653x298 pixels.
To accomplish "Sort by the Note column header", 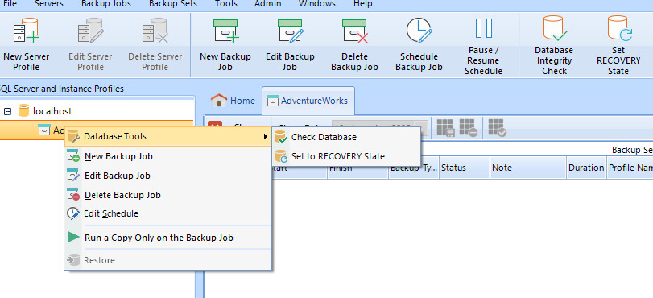I will (527, 168).
